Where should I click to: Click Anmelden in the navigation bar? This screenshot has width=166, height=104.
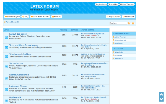129,17
